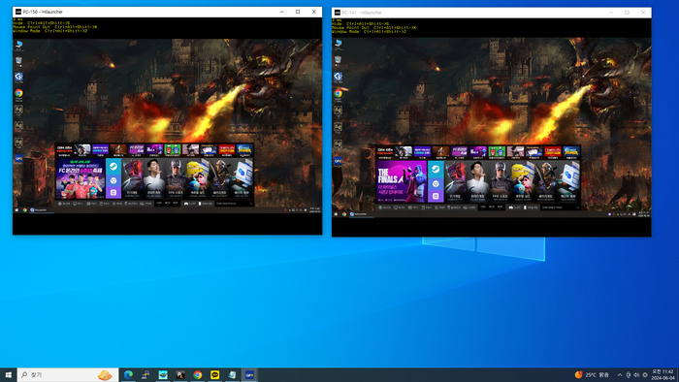Open The Finals banner in PC-141 launcher
This screenshot has width=679, height=382.
[402, 181]
